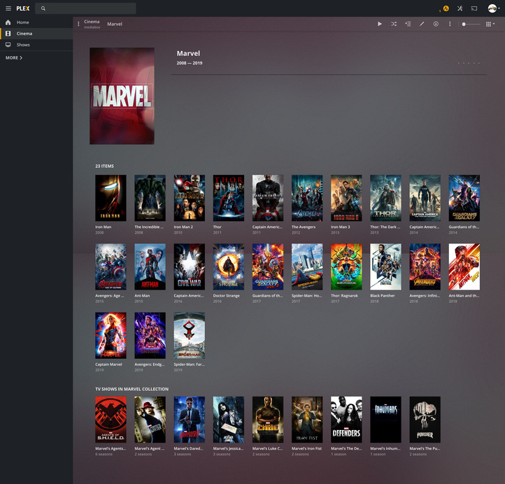The width and height of the screenshot is (505, 484).
Task: Go to Home in the sidebar
Action: tap(36, 22)
